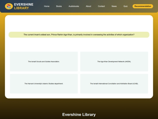Click the question about Prince Rahim Aga Khan
158x119 pixels.
(79, 35)
